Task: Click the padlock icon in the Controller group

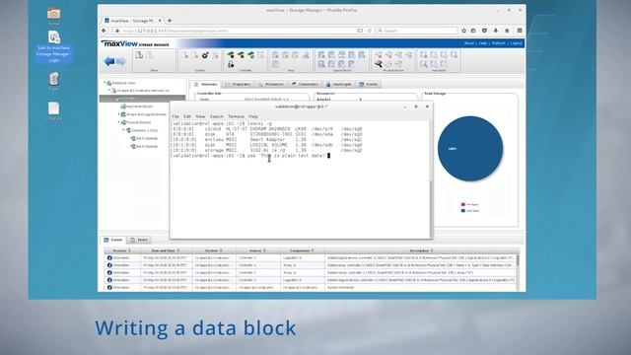Action: [x=231, y=64]
